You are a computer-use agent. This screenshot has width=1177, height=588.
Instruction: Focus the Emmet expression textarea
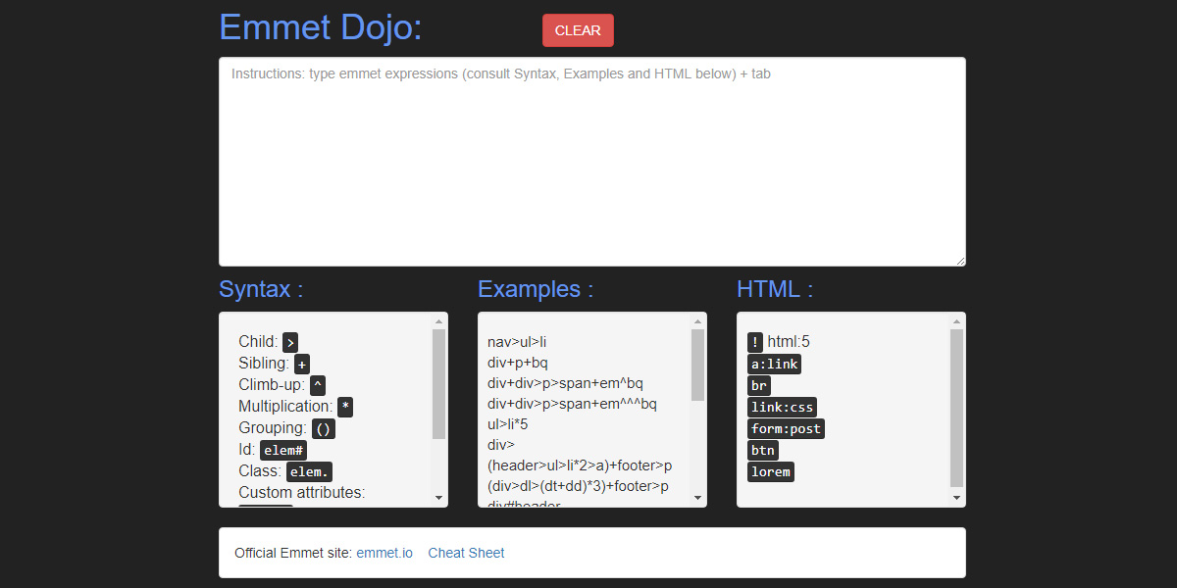592,162
